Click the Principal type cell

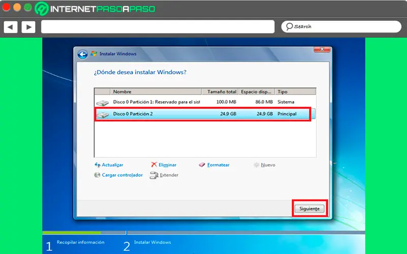click(x=287, y=114)
